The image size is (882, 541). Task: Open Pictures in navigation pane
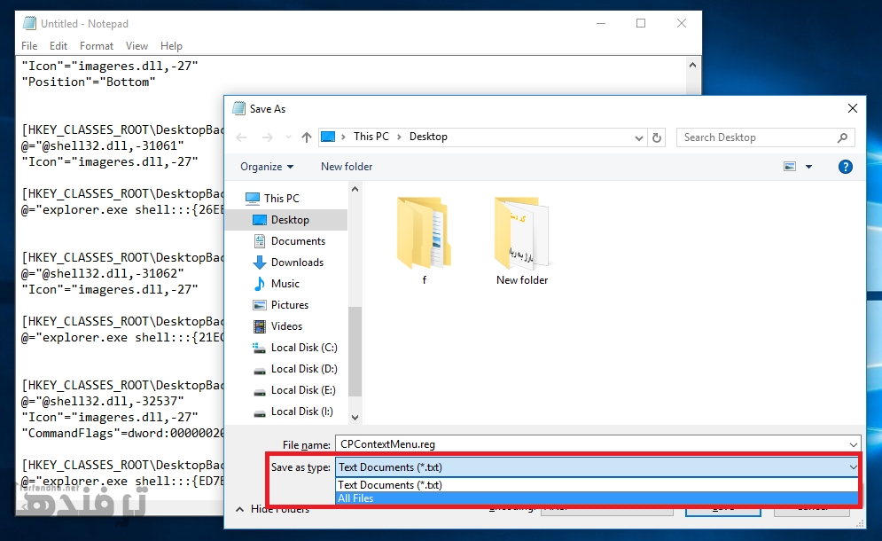[290, 305]
